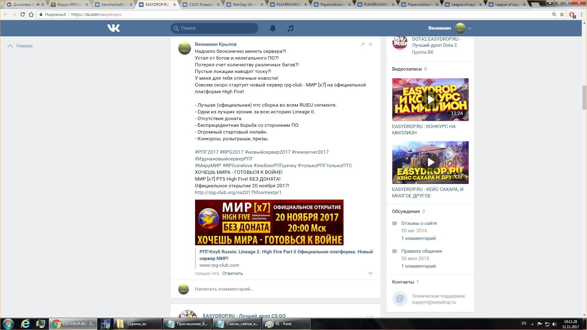Delete comment with X icon

coord(370,44)
